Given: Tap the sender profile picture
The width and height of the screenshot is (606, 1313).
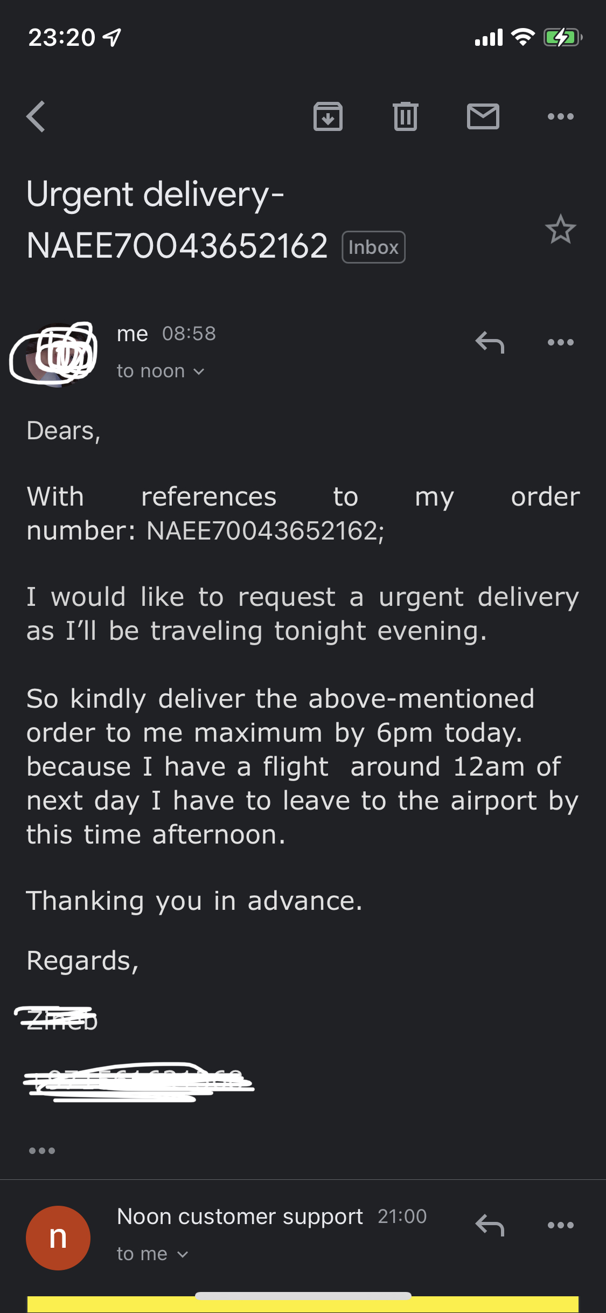Looking at the screenshot, I should [x=57, y=354].
